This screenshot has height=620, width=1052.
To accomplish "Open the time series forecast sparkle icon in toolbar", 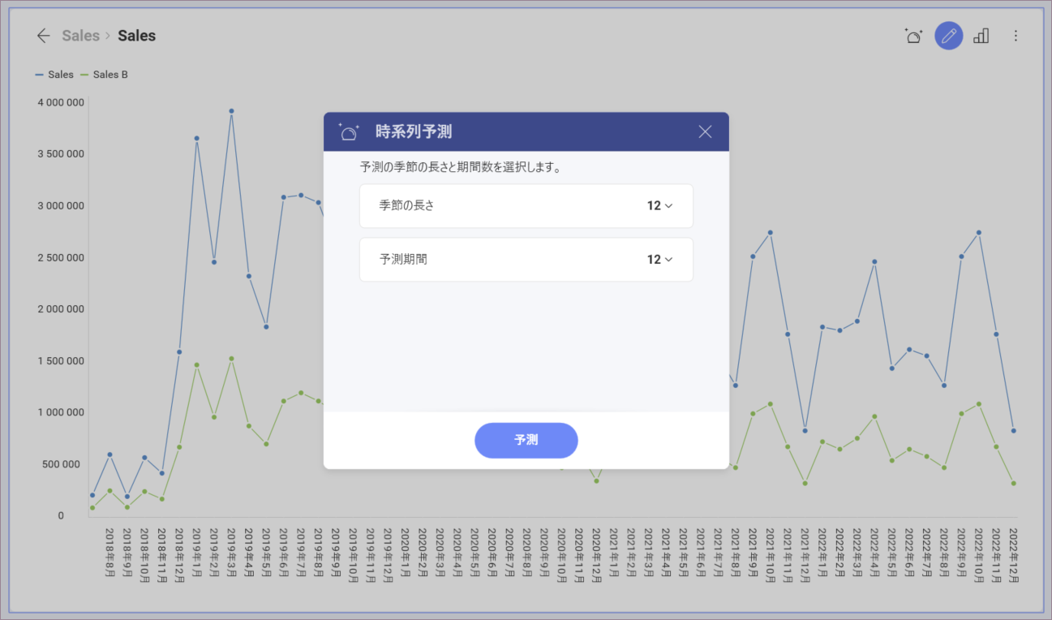I will point(914,36).
